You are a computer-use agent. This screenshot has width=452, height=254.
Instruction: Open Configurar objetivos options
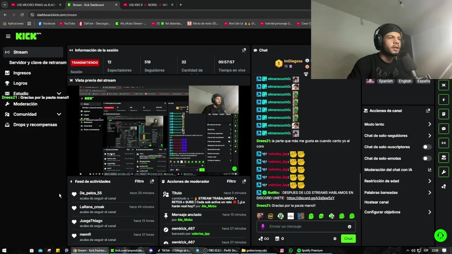coord(398,212)
